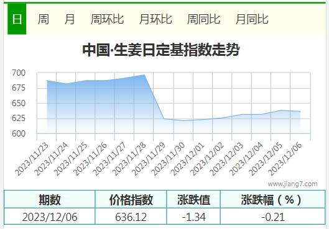329x229 pixels.
Task: Click the 2023/12/06 last data point
Action: pyautogui.click(x=300, y=111)
